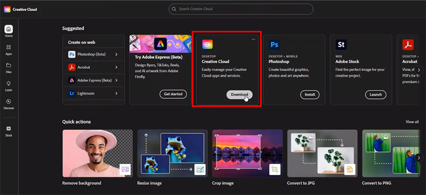Open the Crop image quick action thumbnail
This screenshot has width=426, height=195.
(x=247, y=153)
